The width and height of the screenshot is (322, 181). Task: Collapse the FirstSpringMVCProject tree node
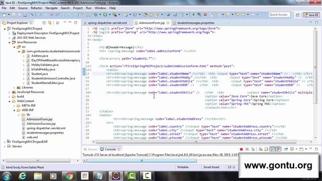coord(5,29)
